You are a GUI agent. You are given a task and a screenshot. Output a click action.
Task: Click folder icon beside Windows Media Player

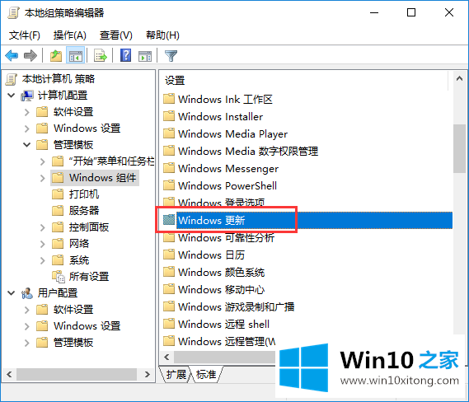pyautogui.click(x=169, y=133)
